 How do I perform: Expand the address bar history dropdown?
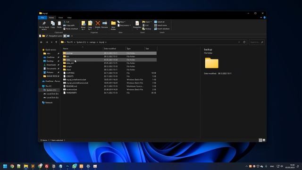[239, 42]
